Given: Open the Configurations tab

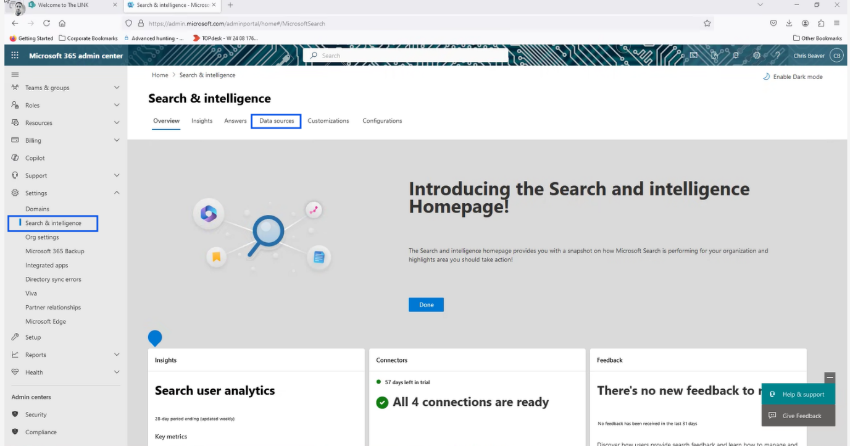Looking at the screenshot, I should 382,121.
